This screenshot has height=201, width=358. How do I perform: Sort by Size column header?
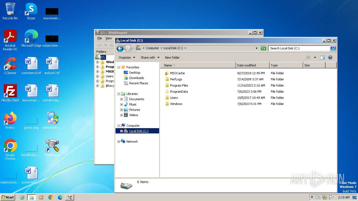coord(314,65)
